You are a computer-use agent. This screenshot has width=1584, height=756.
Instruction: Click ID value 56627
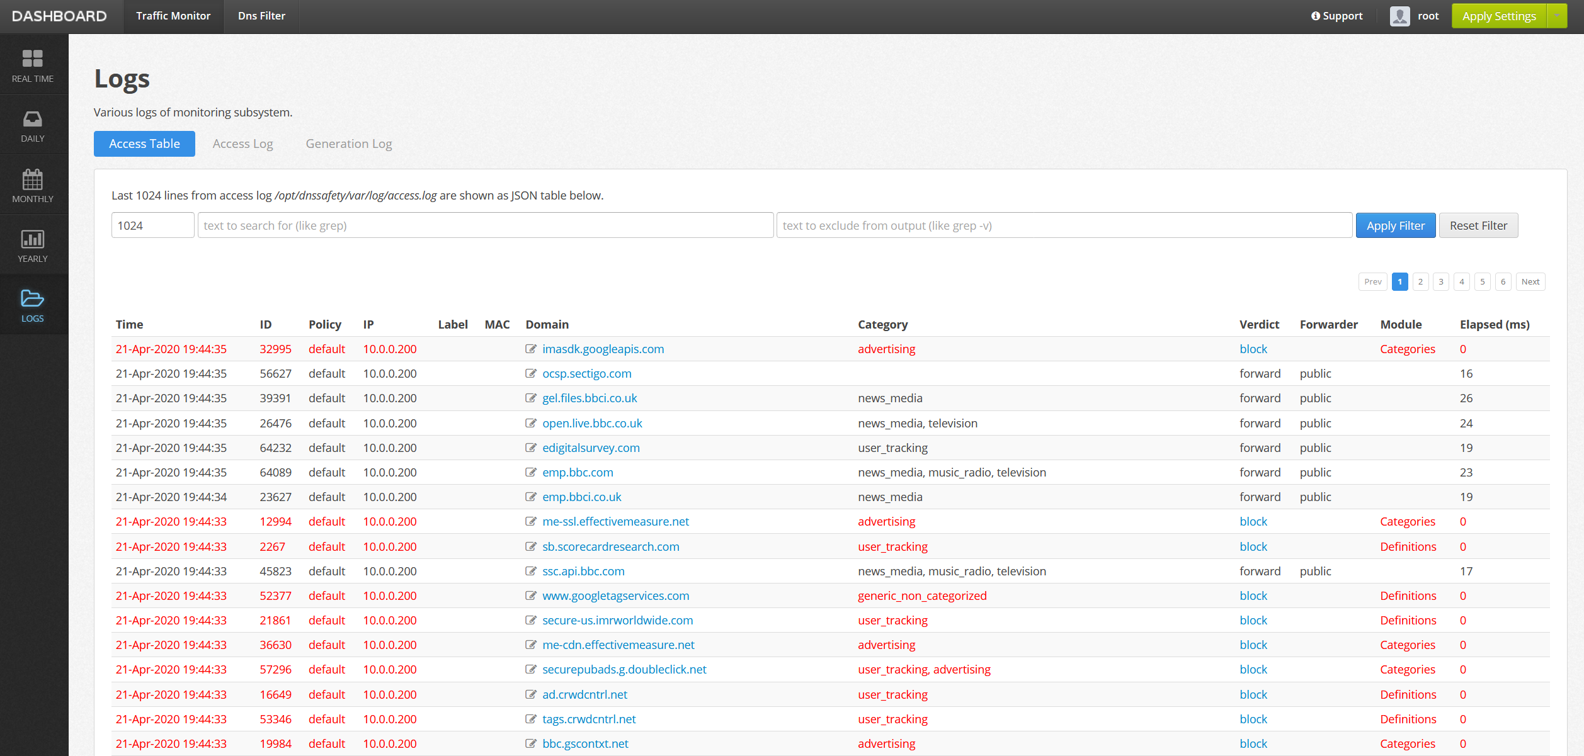[275, 373]
